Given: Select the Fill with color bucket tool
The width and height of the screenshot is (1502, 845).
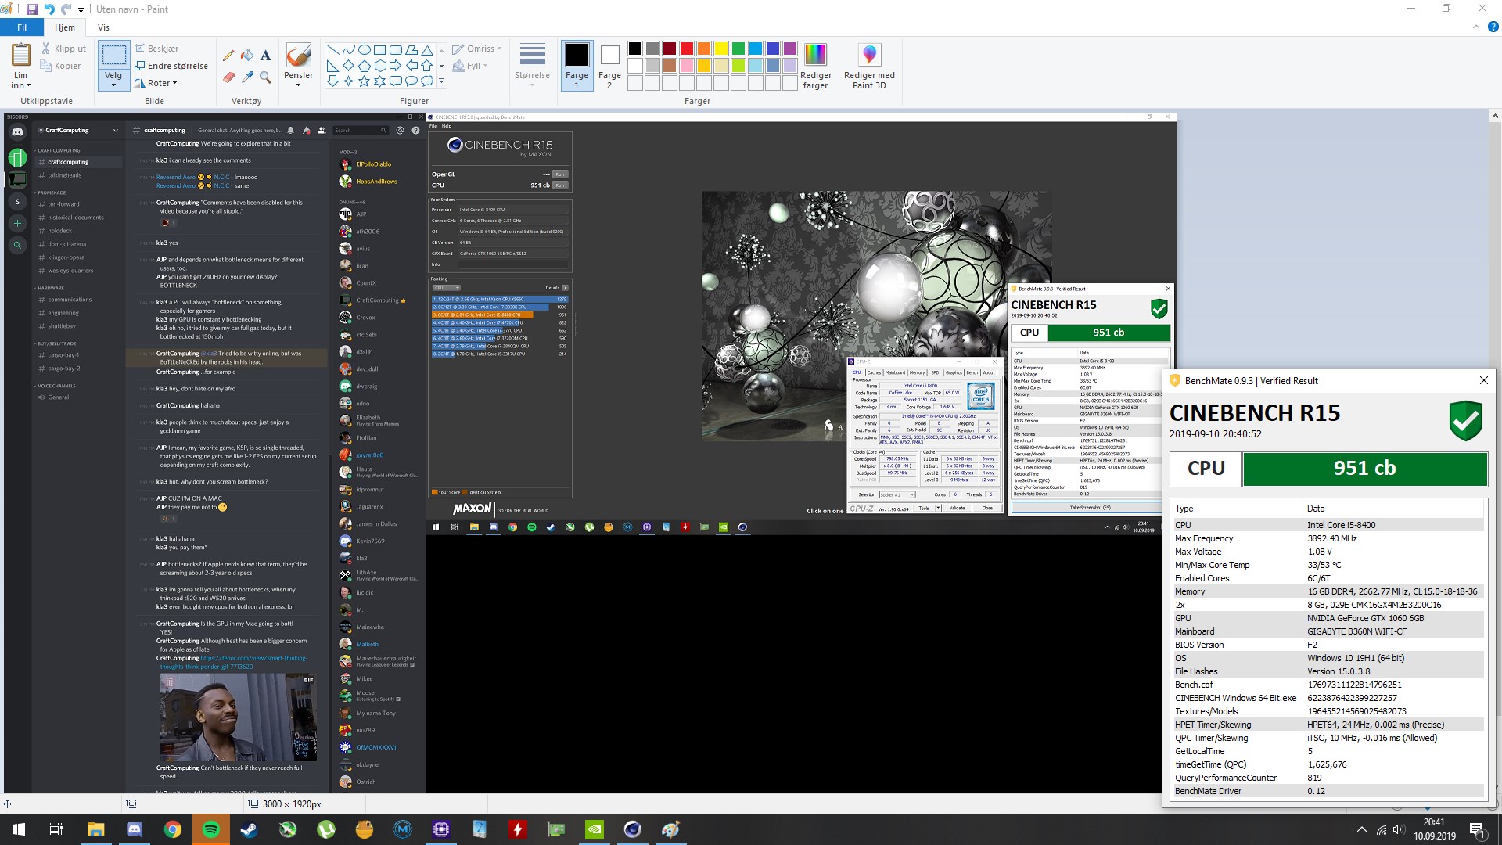Looking at the screenshot, I should click(247, 56).
